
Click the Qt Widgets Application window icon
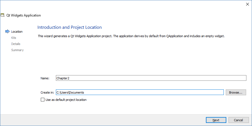coord(3,15)
